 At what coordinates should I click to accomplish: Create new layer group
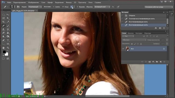click(x=157, y=62)
